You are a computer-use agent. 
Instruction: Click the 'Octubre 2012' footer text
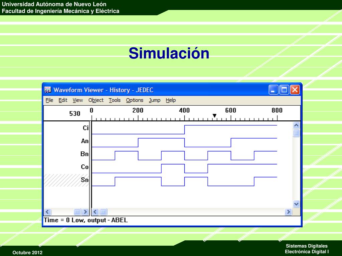coord(27,253)
